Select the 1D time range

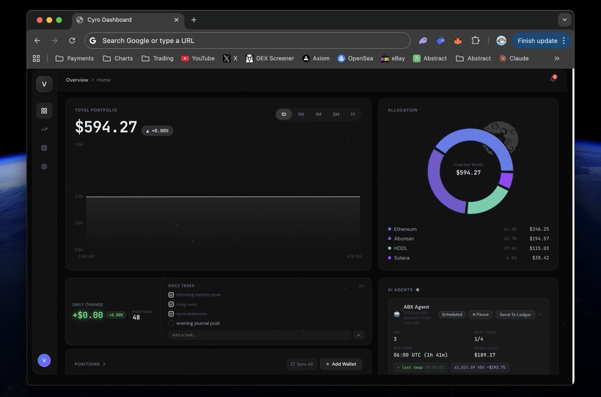pyautogui.click(x=284, y=114)
